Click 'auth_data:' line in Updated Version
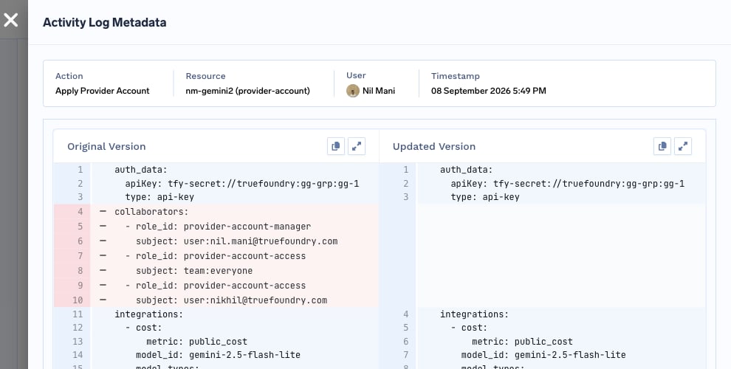731x369 pixels. 466,170
